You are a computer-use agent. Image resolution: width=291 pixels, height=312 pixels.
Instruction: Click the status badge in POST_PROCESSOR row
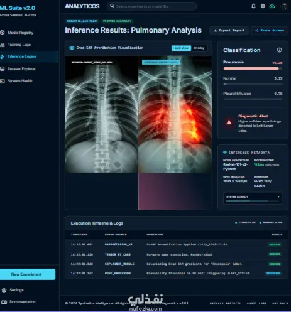273,273
